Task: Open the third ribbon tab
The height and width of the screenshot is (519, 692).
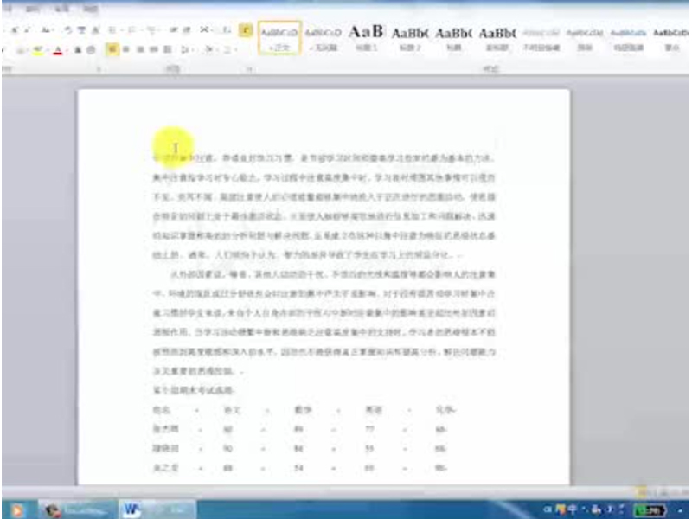Action: coord(59,8)
